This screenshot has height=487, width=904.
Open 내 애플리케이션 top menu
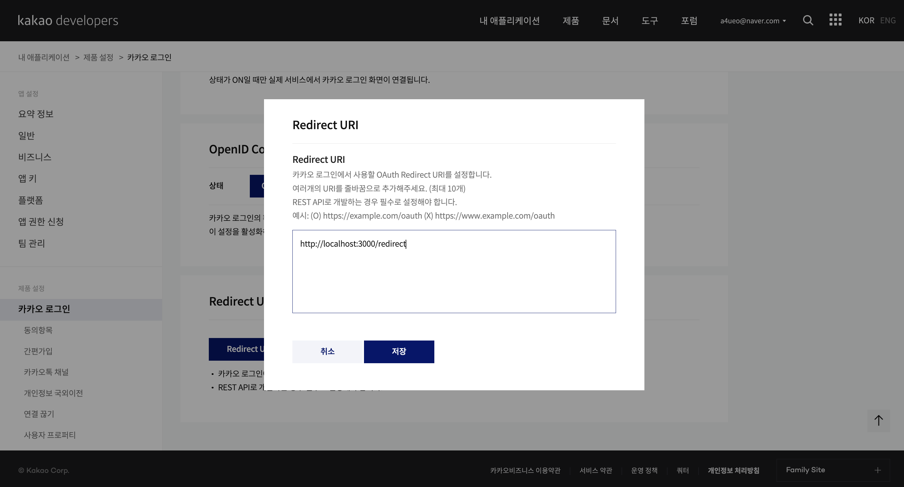(509, 21)
